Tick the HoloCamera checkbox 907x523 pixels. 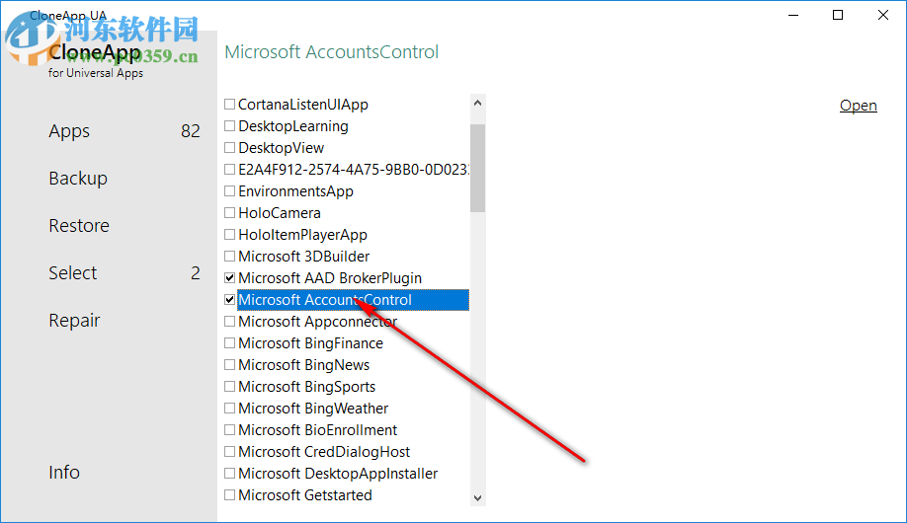[230, 213]
